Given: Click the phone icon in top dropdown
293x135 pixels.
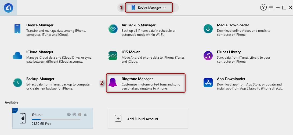Looking at the screenshot, I should pyautogui.click(x=133, y=8).
